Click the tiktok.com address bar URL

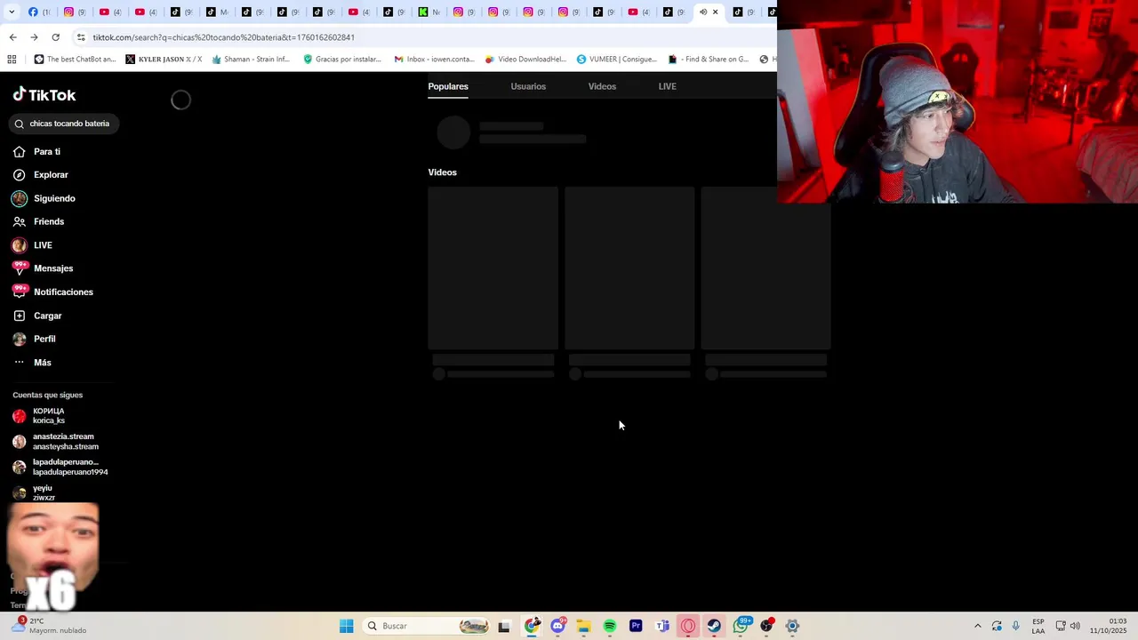click(x=223, y=37)
